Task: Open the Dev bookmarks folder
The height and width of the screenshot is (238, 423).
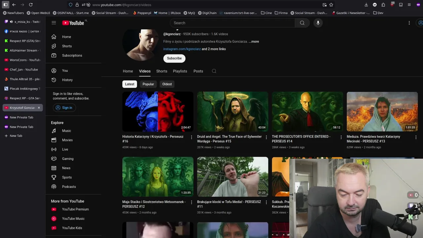Action: [x=378, y=13]
